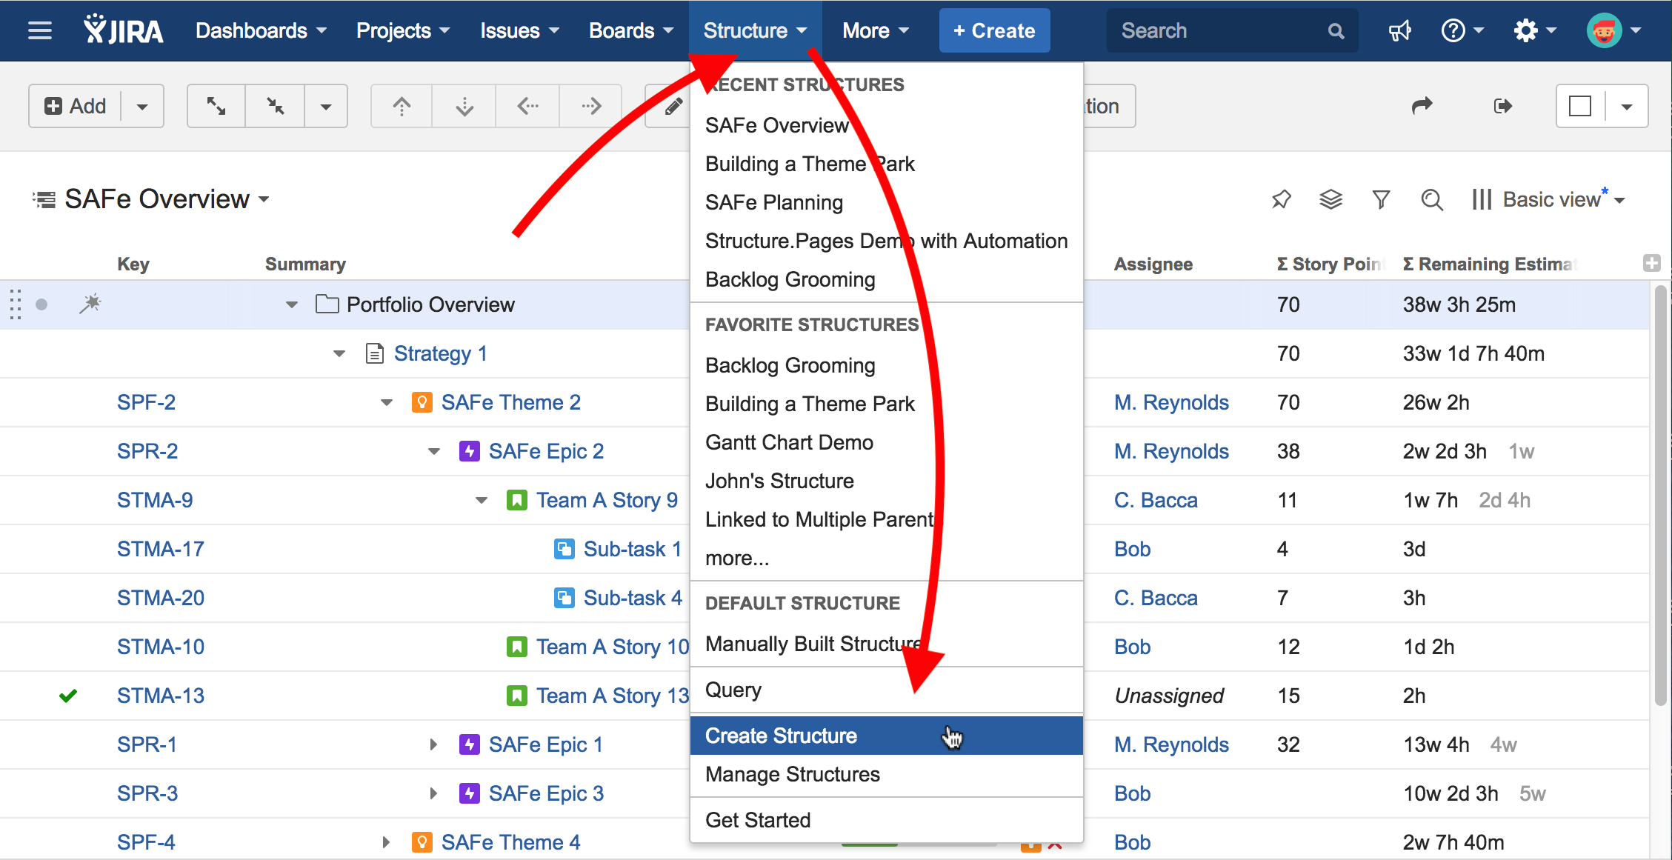Click the pin icon in structure header
This screenshot has width=1672, height=860.
(x=1281, y=199)
